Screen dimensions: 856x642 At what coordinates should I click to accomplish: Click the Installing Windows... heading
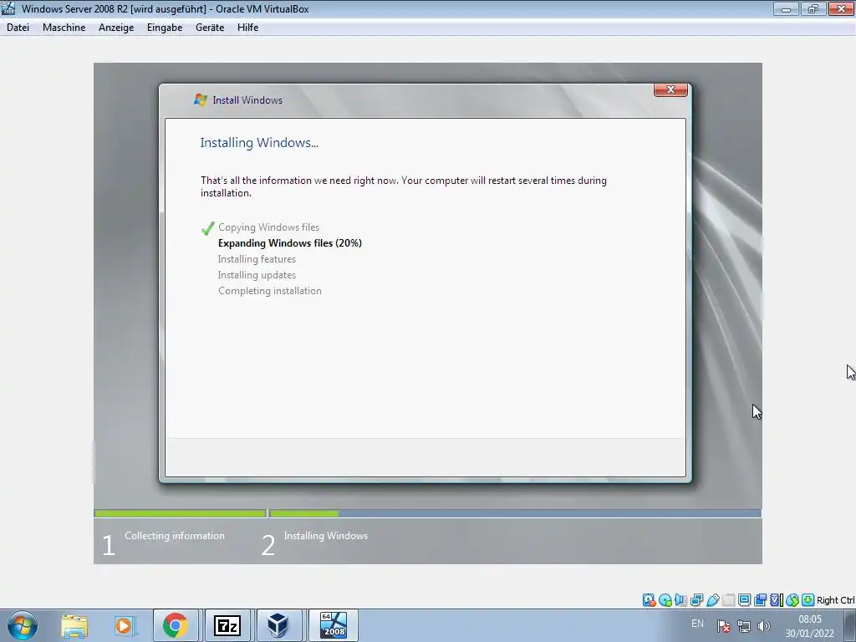(x=259, y=143)
